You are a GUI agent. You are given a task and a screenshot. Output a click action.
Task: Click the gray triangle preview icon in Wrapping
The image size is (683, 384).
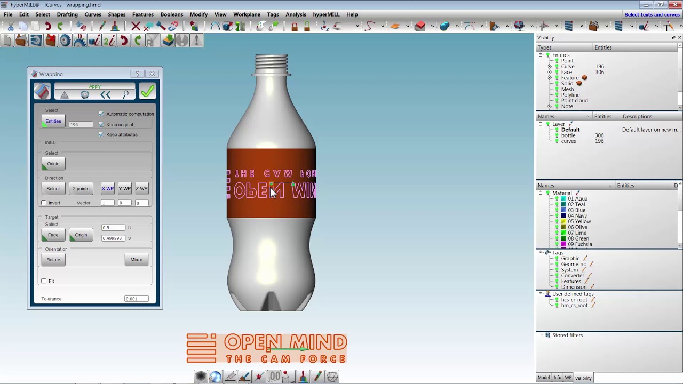[x=65, y=95]
